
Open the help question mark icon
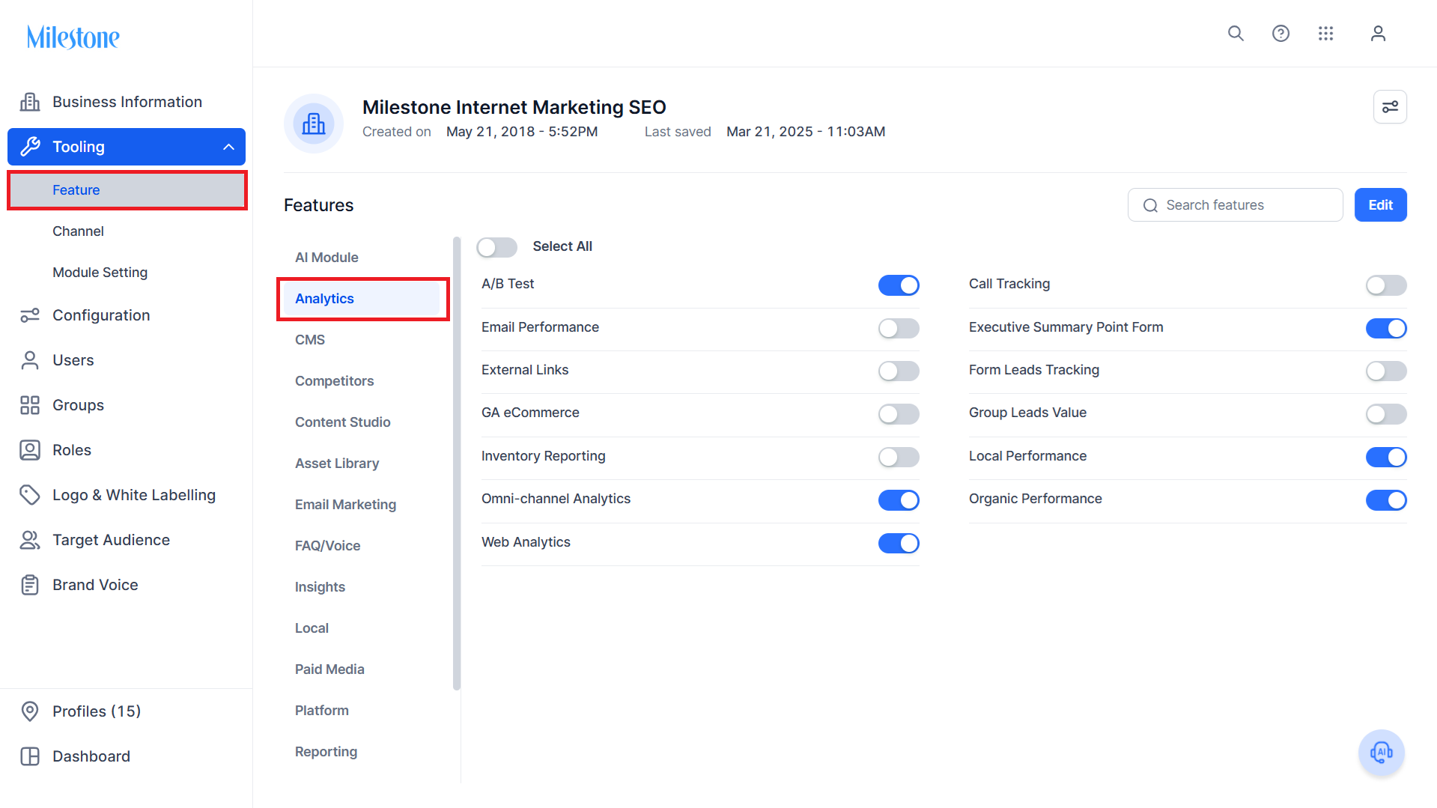pyautogui.click(x=1280, y=34)
